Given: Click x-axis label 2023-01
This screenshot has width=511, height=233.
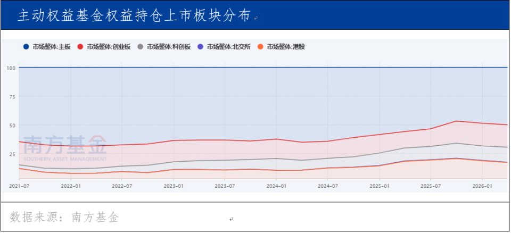Looking at the screenshot, I should [174, 186].
